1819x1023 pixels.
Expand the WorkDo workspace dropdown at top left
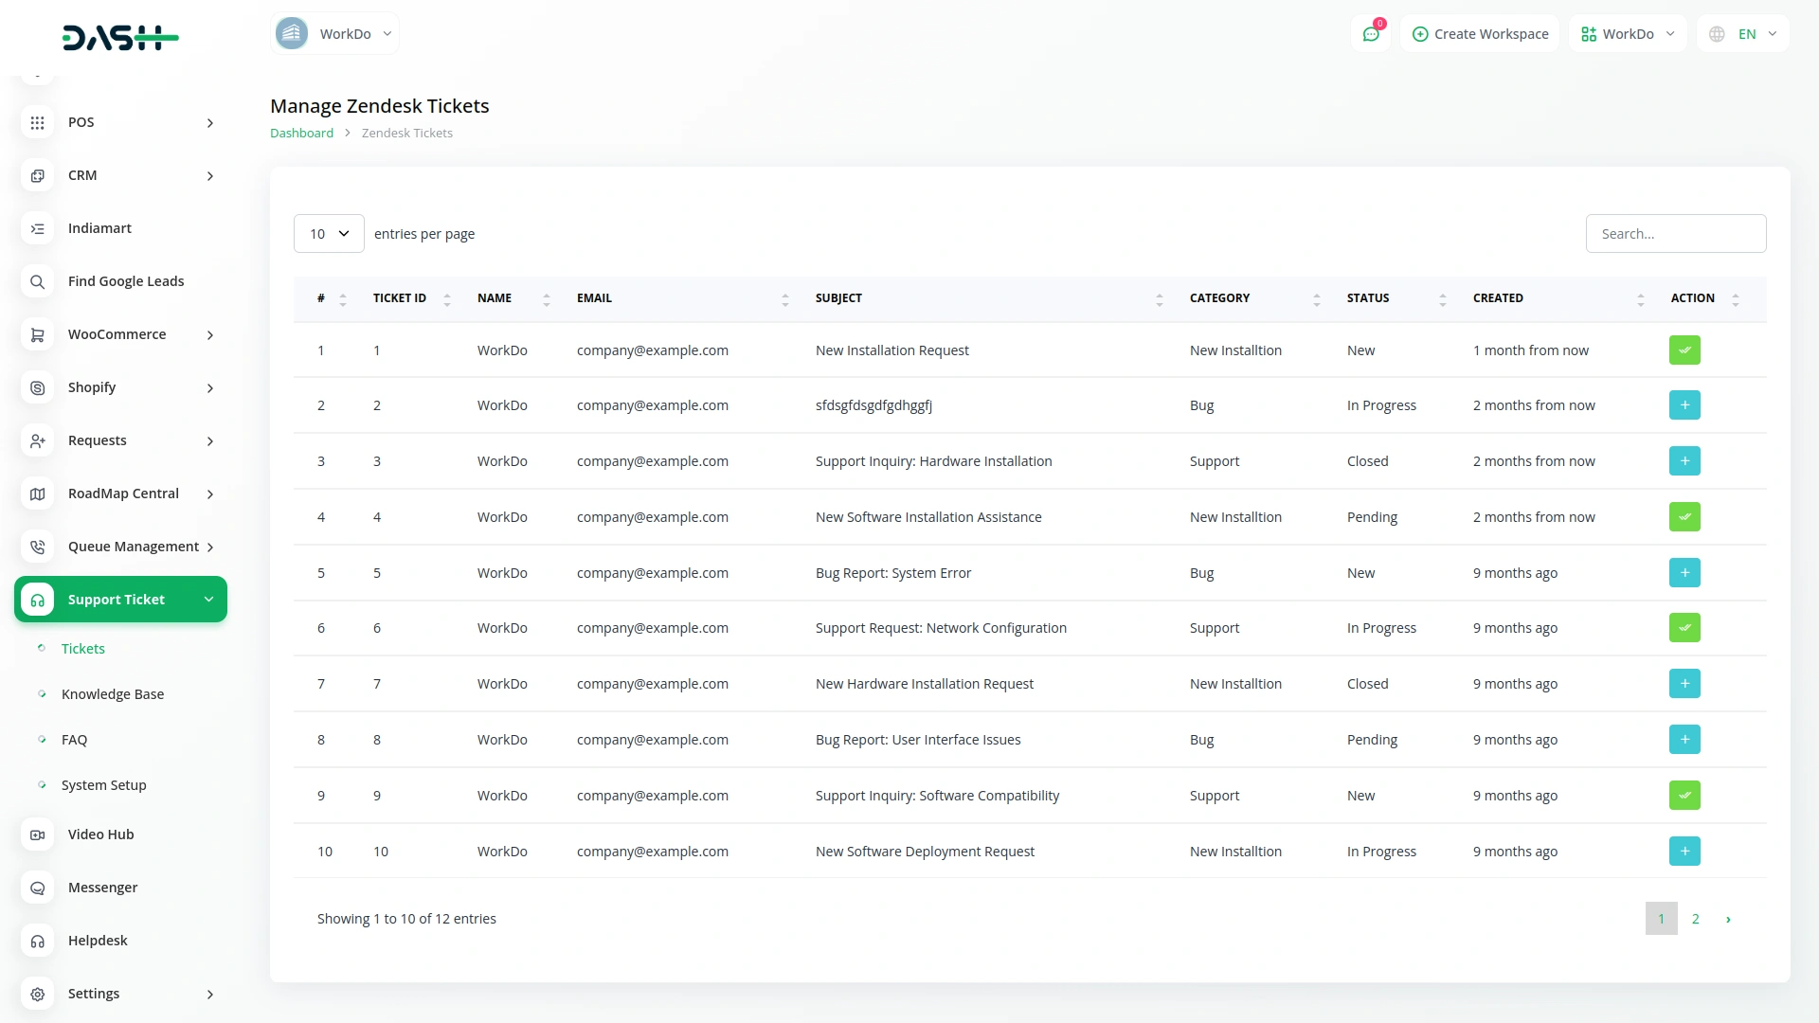tap(334, 33)
